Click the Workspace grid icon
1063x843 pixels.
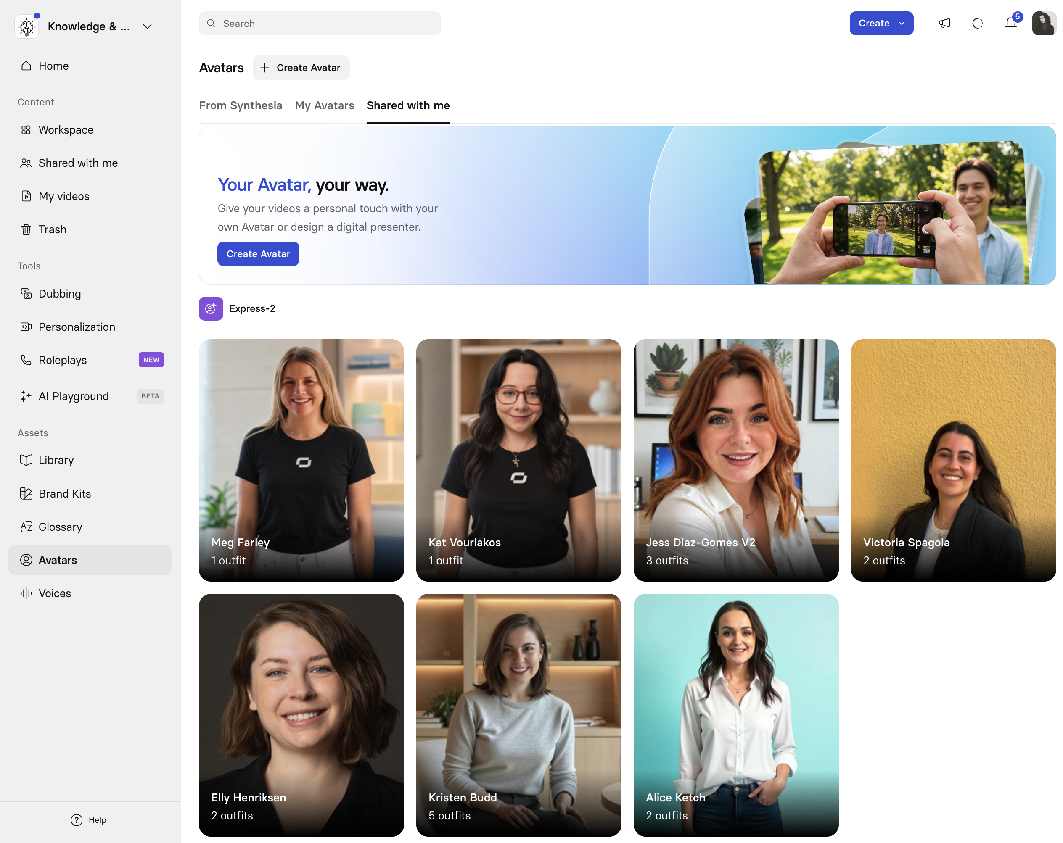coord(26,130)
